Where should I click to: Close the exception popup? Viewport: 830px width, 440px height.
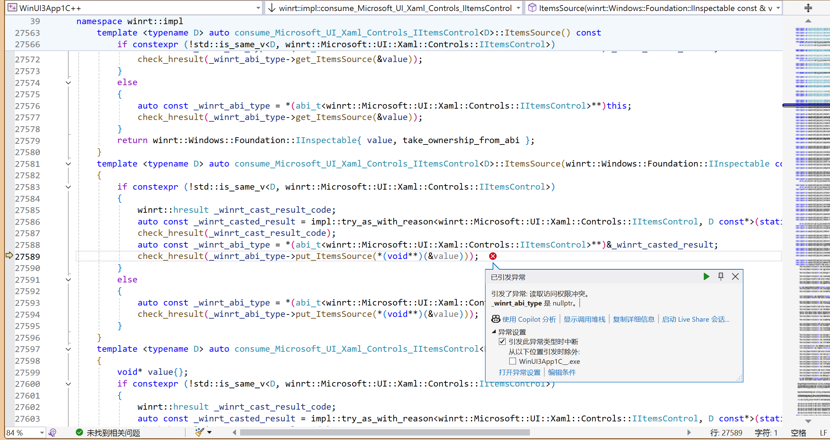click(735, 277)
